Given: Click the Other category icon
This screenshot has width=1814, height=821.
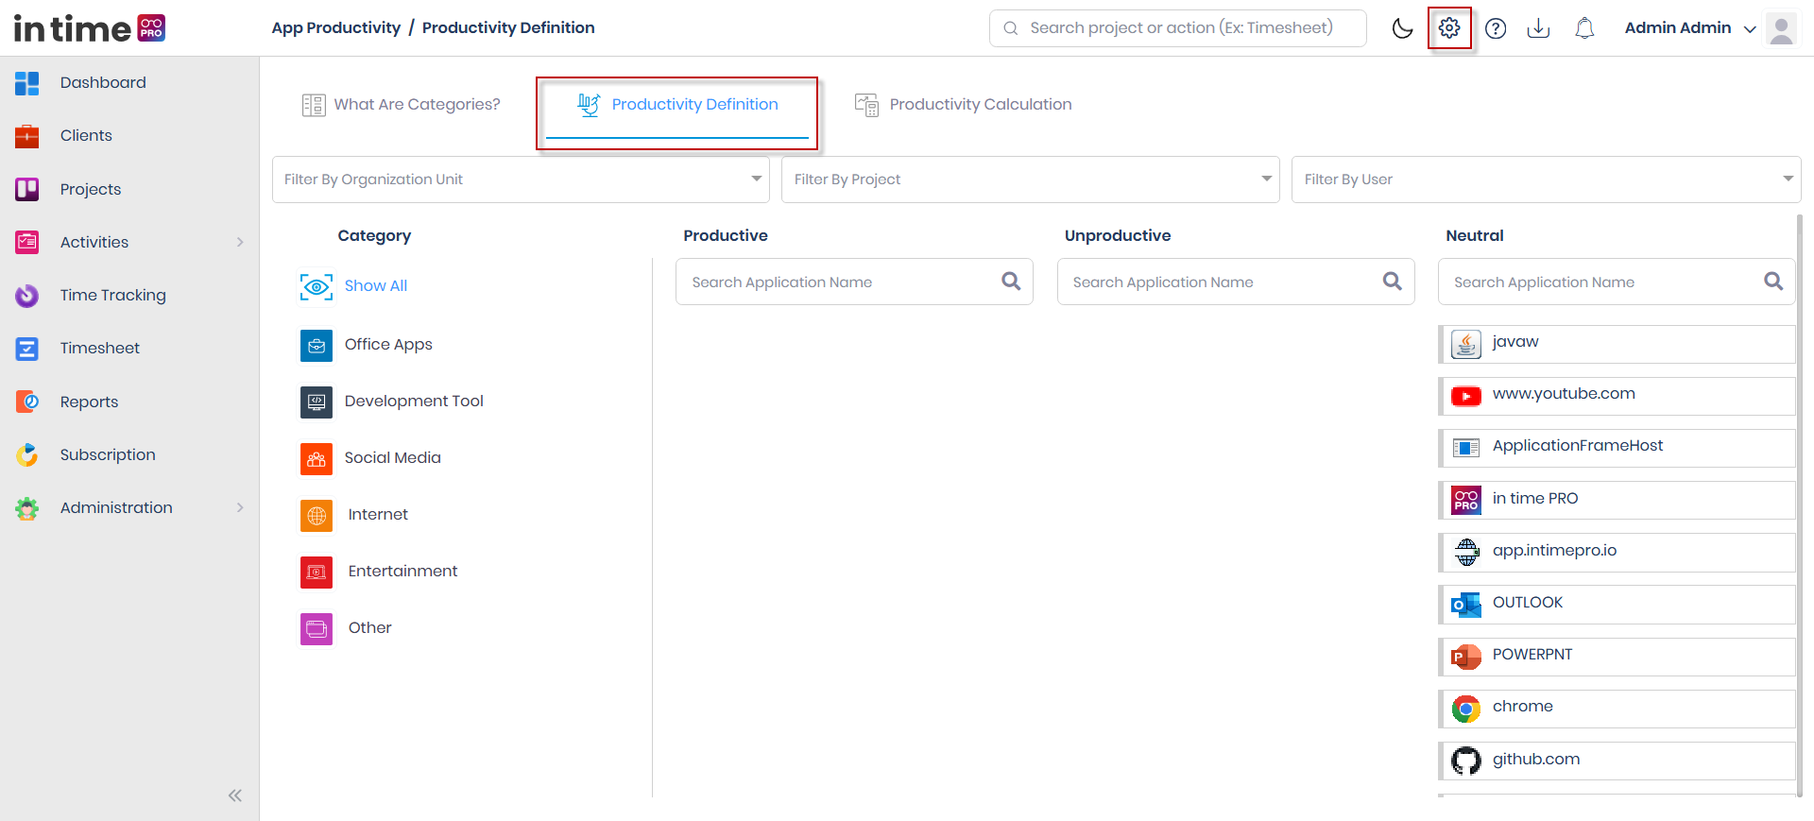Looking at the screenshot, I should pyautogui.click(x=317, y=629).
